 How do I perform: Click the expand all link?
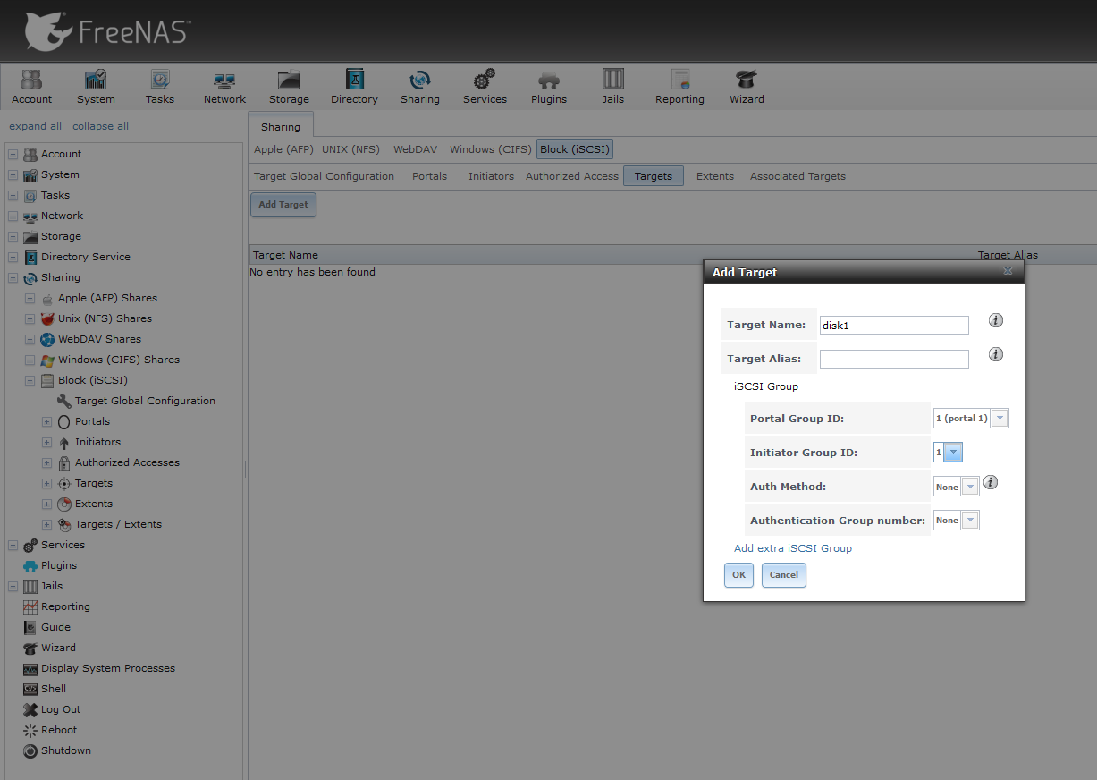tap(36, 126)
